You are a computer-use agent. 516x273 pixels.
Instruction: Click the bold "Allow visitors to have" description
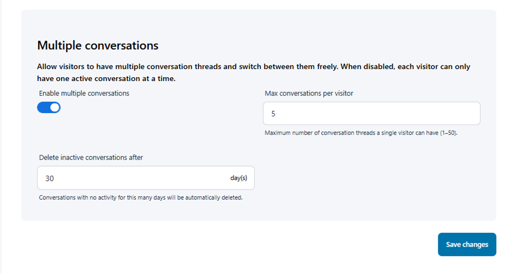(90, 67)
